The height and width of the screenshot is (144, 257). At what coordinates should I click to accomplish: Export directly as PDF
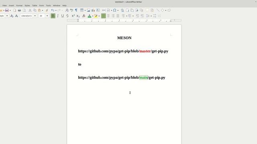point(14,10)
